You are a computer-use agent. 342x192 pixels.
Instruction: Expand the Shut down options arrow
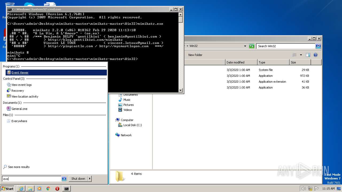[x=90, y=179]
